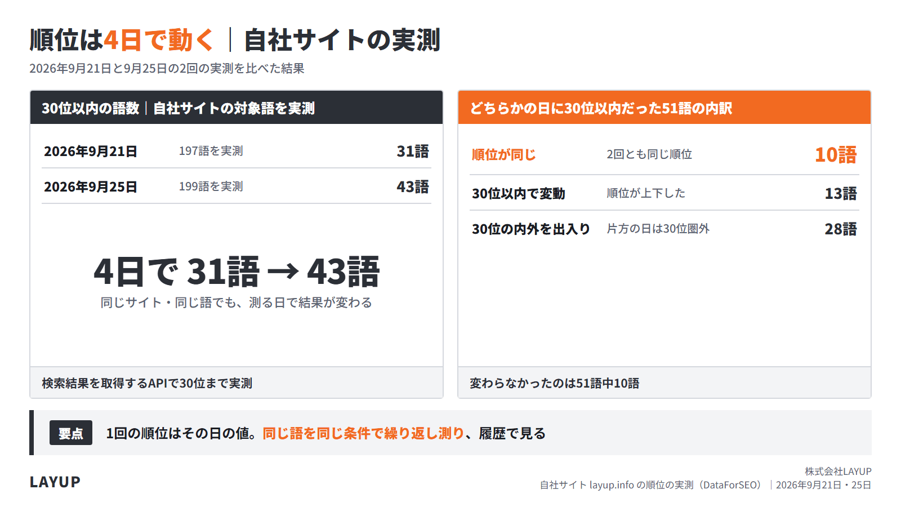Select the row label "2026年9月21日"

[91, 152]
